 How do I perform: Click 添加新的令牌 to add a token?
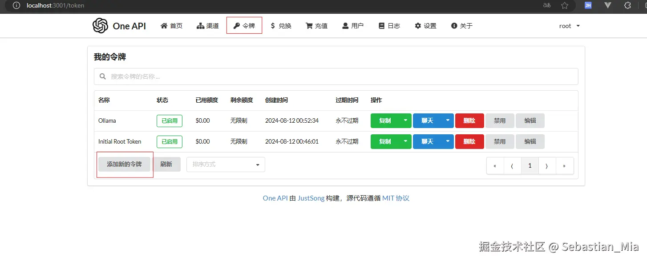124,164
